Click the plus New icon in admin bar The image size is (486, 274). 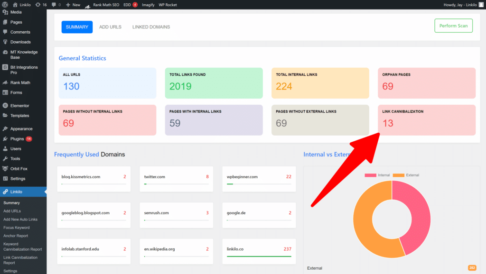(68, 5)
